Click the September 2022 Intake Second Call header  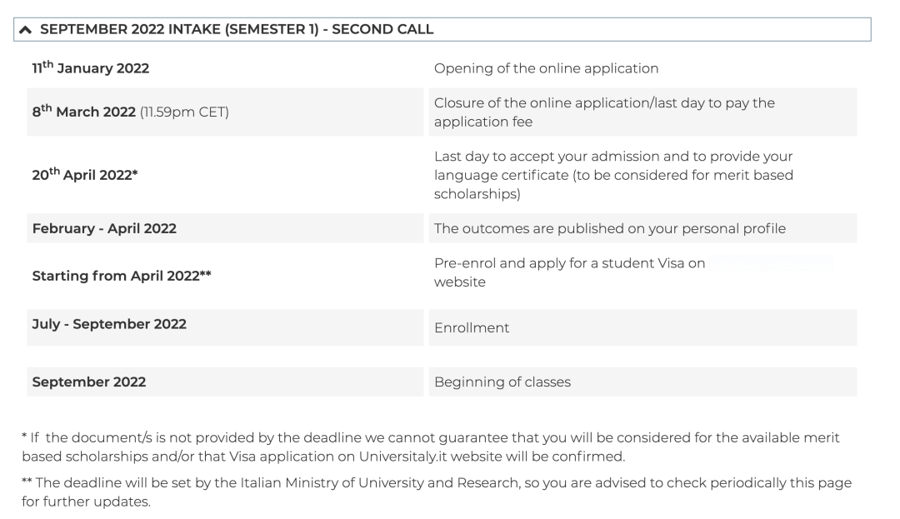click(237, 29)
